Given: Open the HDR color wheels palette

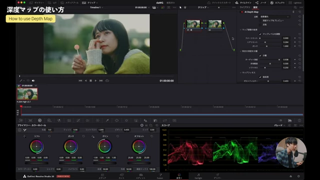Looking at the screenshot, I should click(x=49, y=120).
